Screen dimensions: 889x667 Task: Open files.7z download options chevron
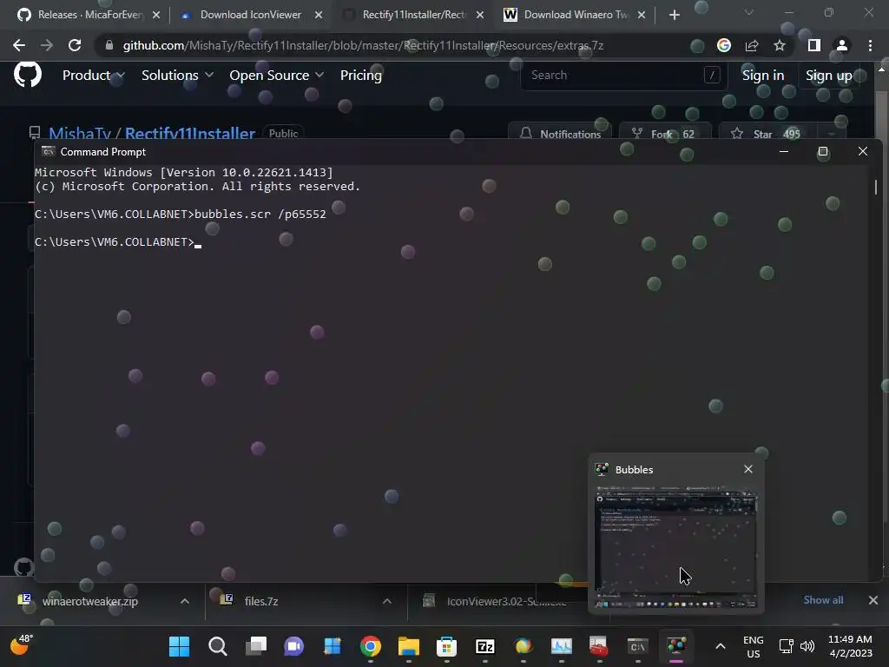pos(386,601)
